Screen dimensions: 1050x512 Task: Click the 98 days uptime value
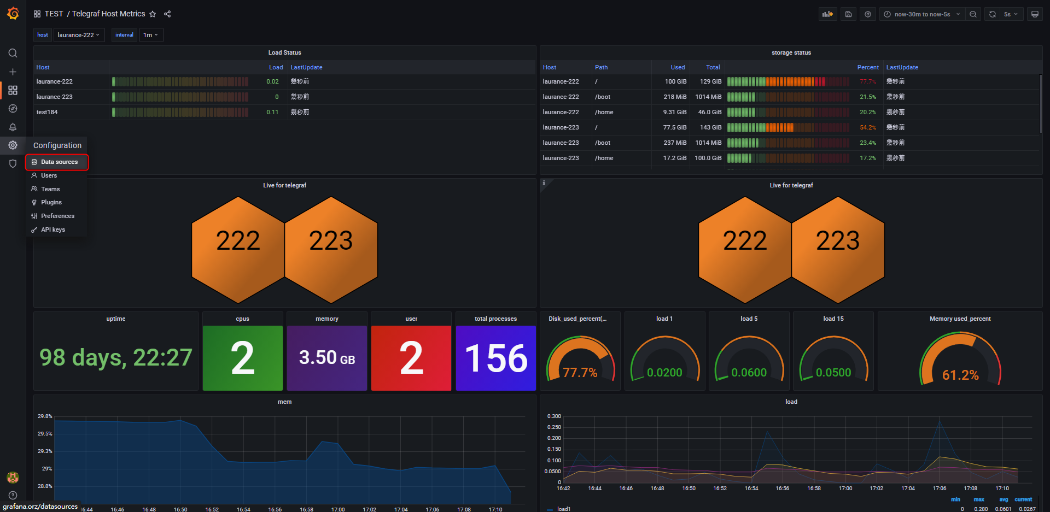tap(116, 357)
